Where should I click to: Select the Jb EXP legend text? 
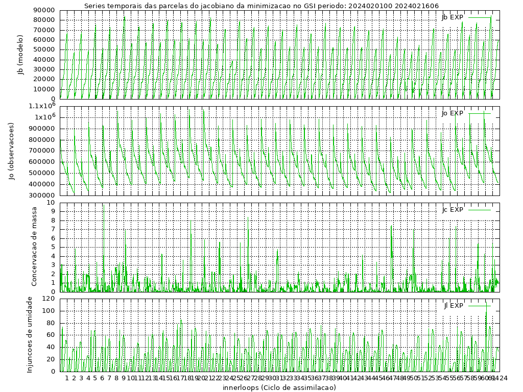[453, 17]
